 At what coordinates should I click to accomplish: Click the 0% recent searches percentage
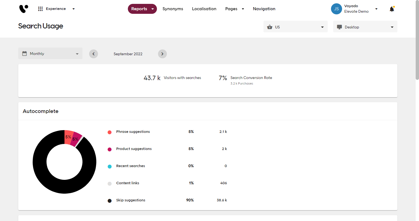[x=191, y=166]
